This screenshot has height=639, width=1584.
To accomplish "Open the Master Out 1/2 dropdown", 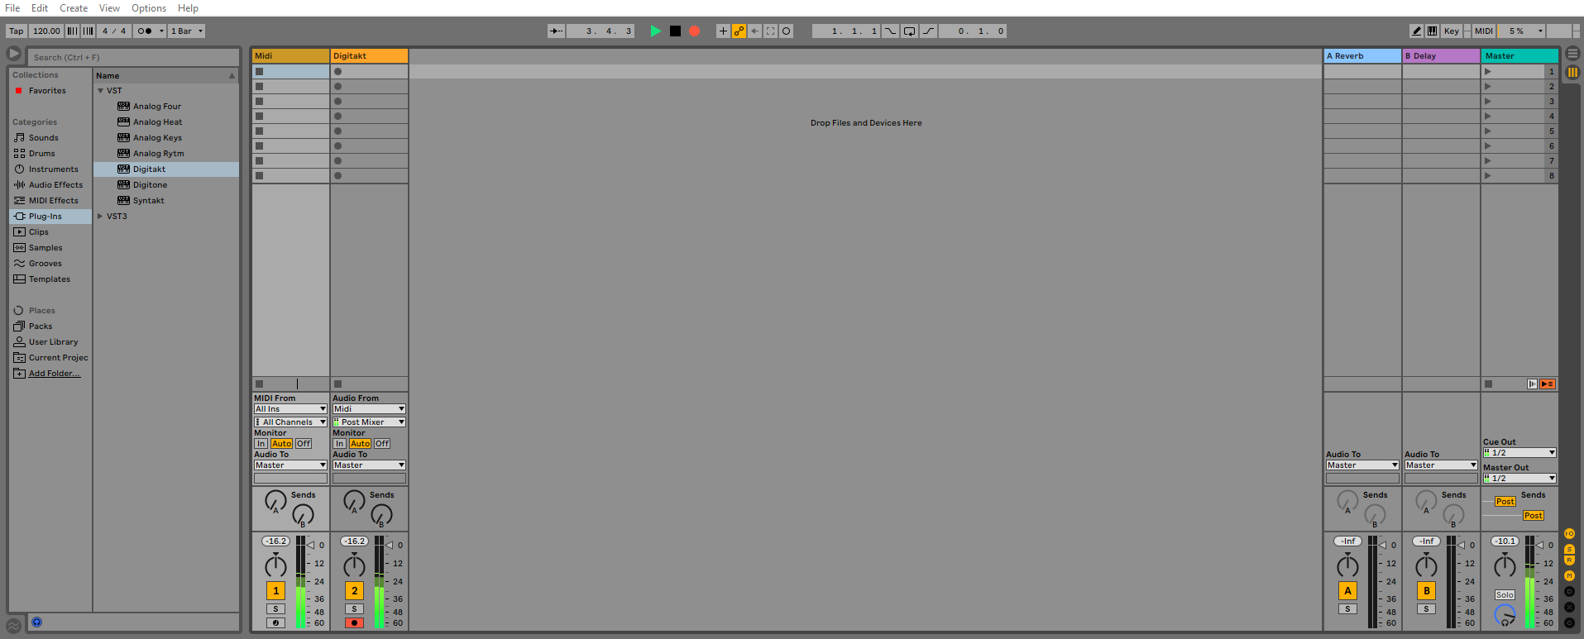I will [x=1519, y=479].
